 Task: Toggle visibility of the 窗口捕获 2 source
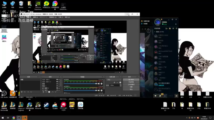(57, 88)
